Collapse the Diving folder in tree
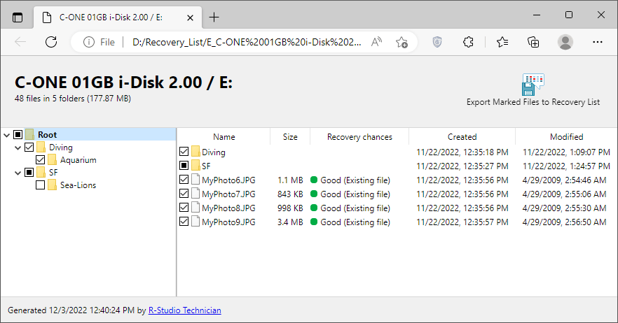 tap(18, 148)
